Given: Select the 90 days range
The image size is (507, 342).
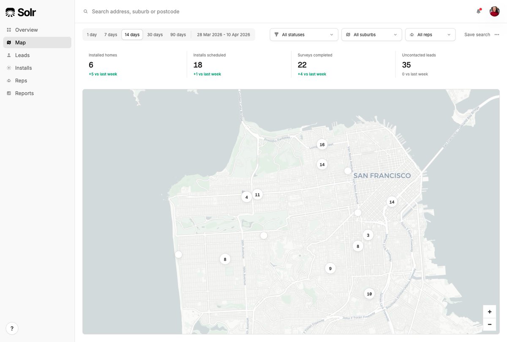Looking at the screenshot, I should pos(178,35).
